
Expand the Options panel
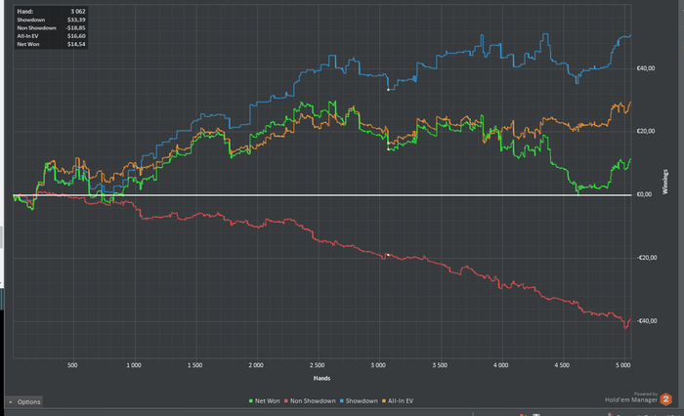tap(24, 401)
